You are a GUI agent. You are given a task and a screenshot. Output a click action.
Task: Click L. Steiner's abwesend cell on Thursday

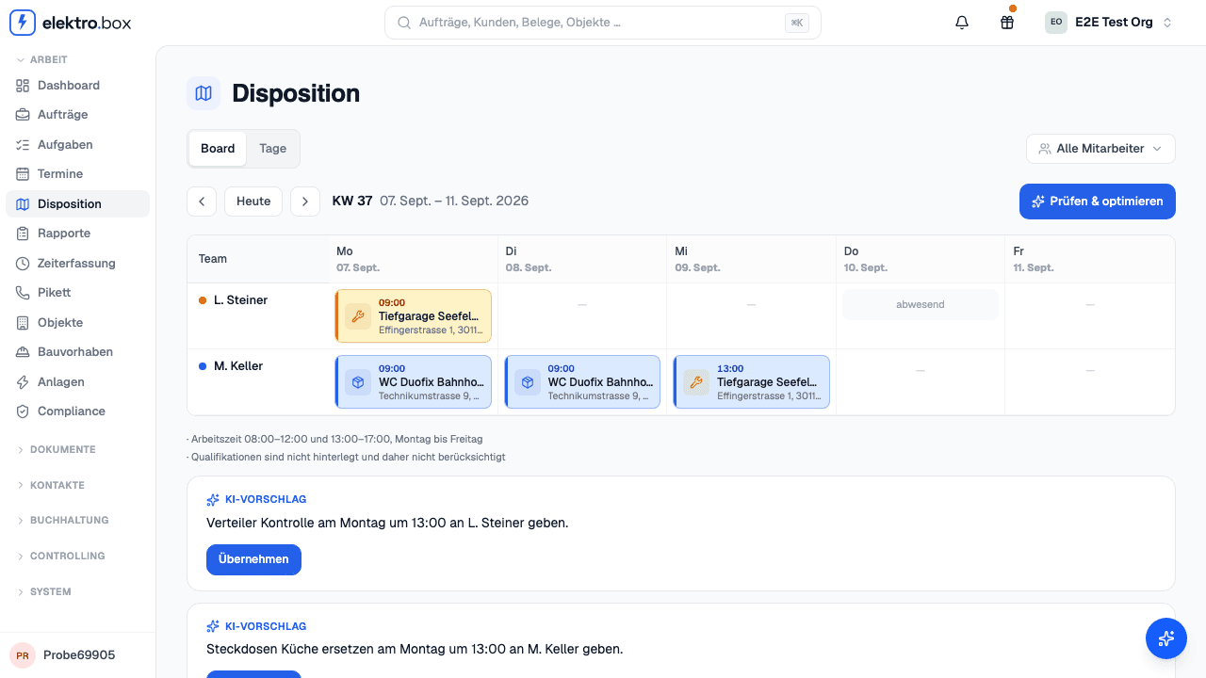pos(921,305)
